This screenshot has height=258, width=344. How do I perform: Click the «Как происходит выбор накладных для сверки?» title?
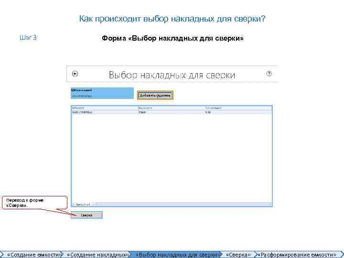[172, 19]
